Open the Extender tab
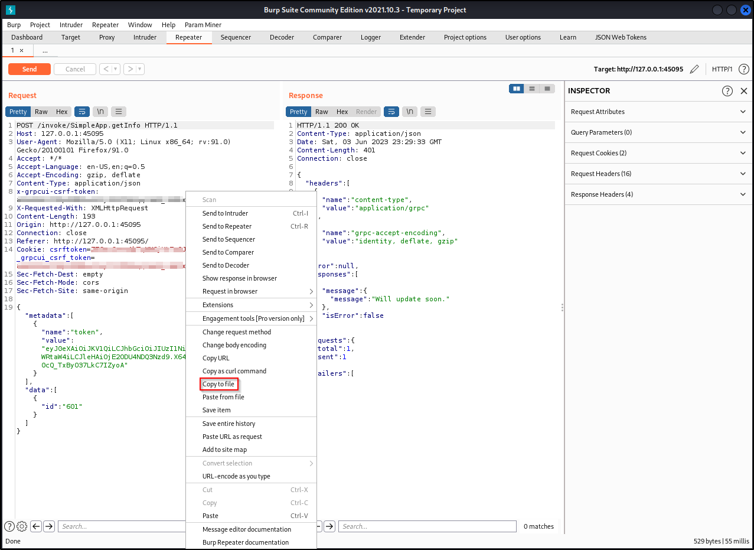 click(x=412, y=37)
